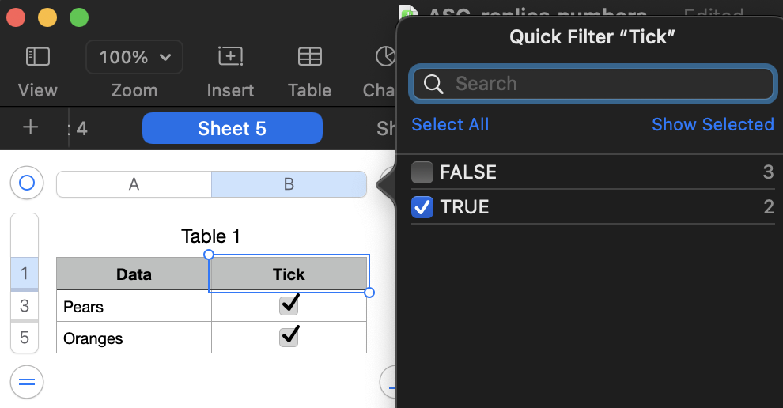Toggle the Pears row tick checkbox
Image resolution: width=783 pixels, height=408 pixels.
pyautogui.click(x=289, y=305)
